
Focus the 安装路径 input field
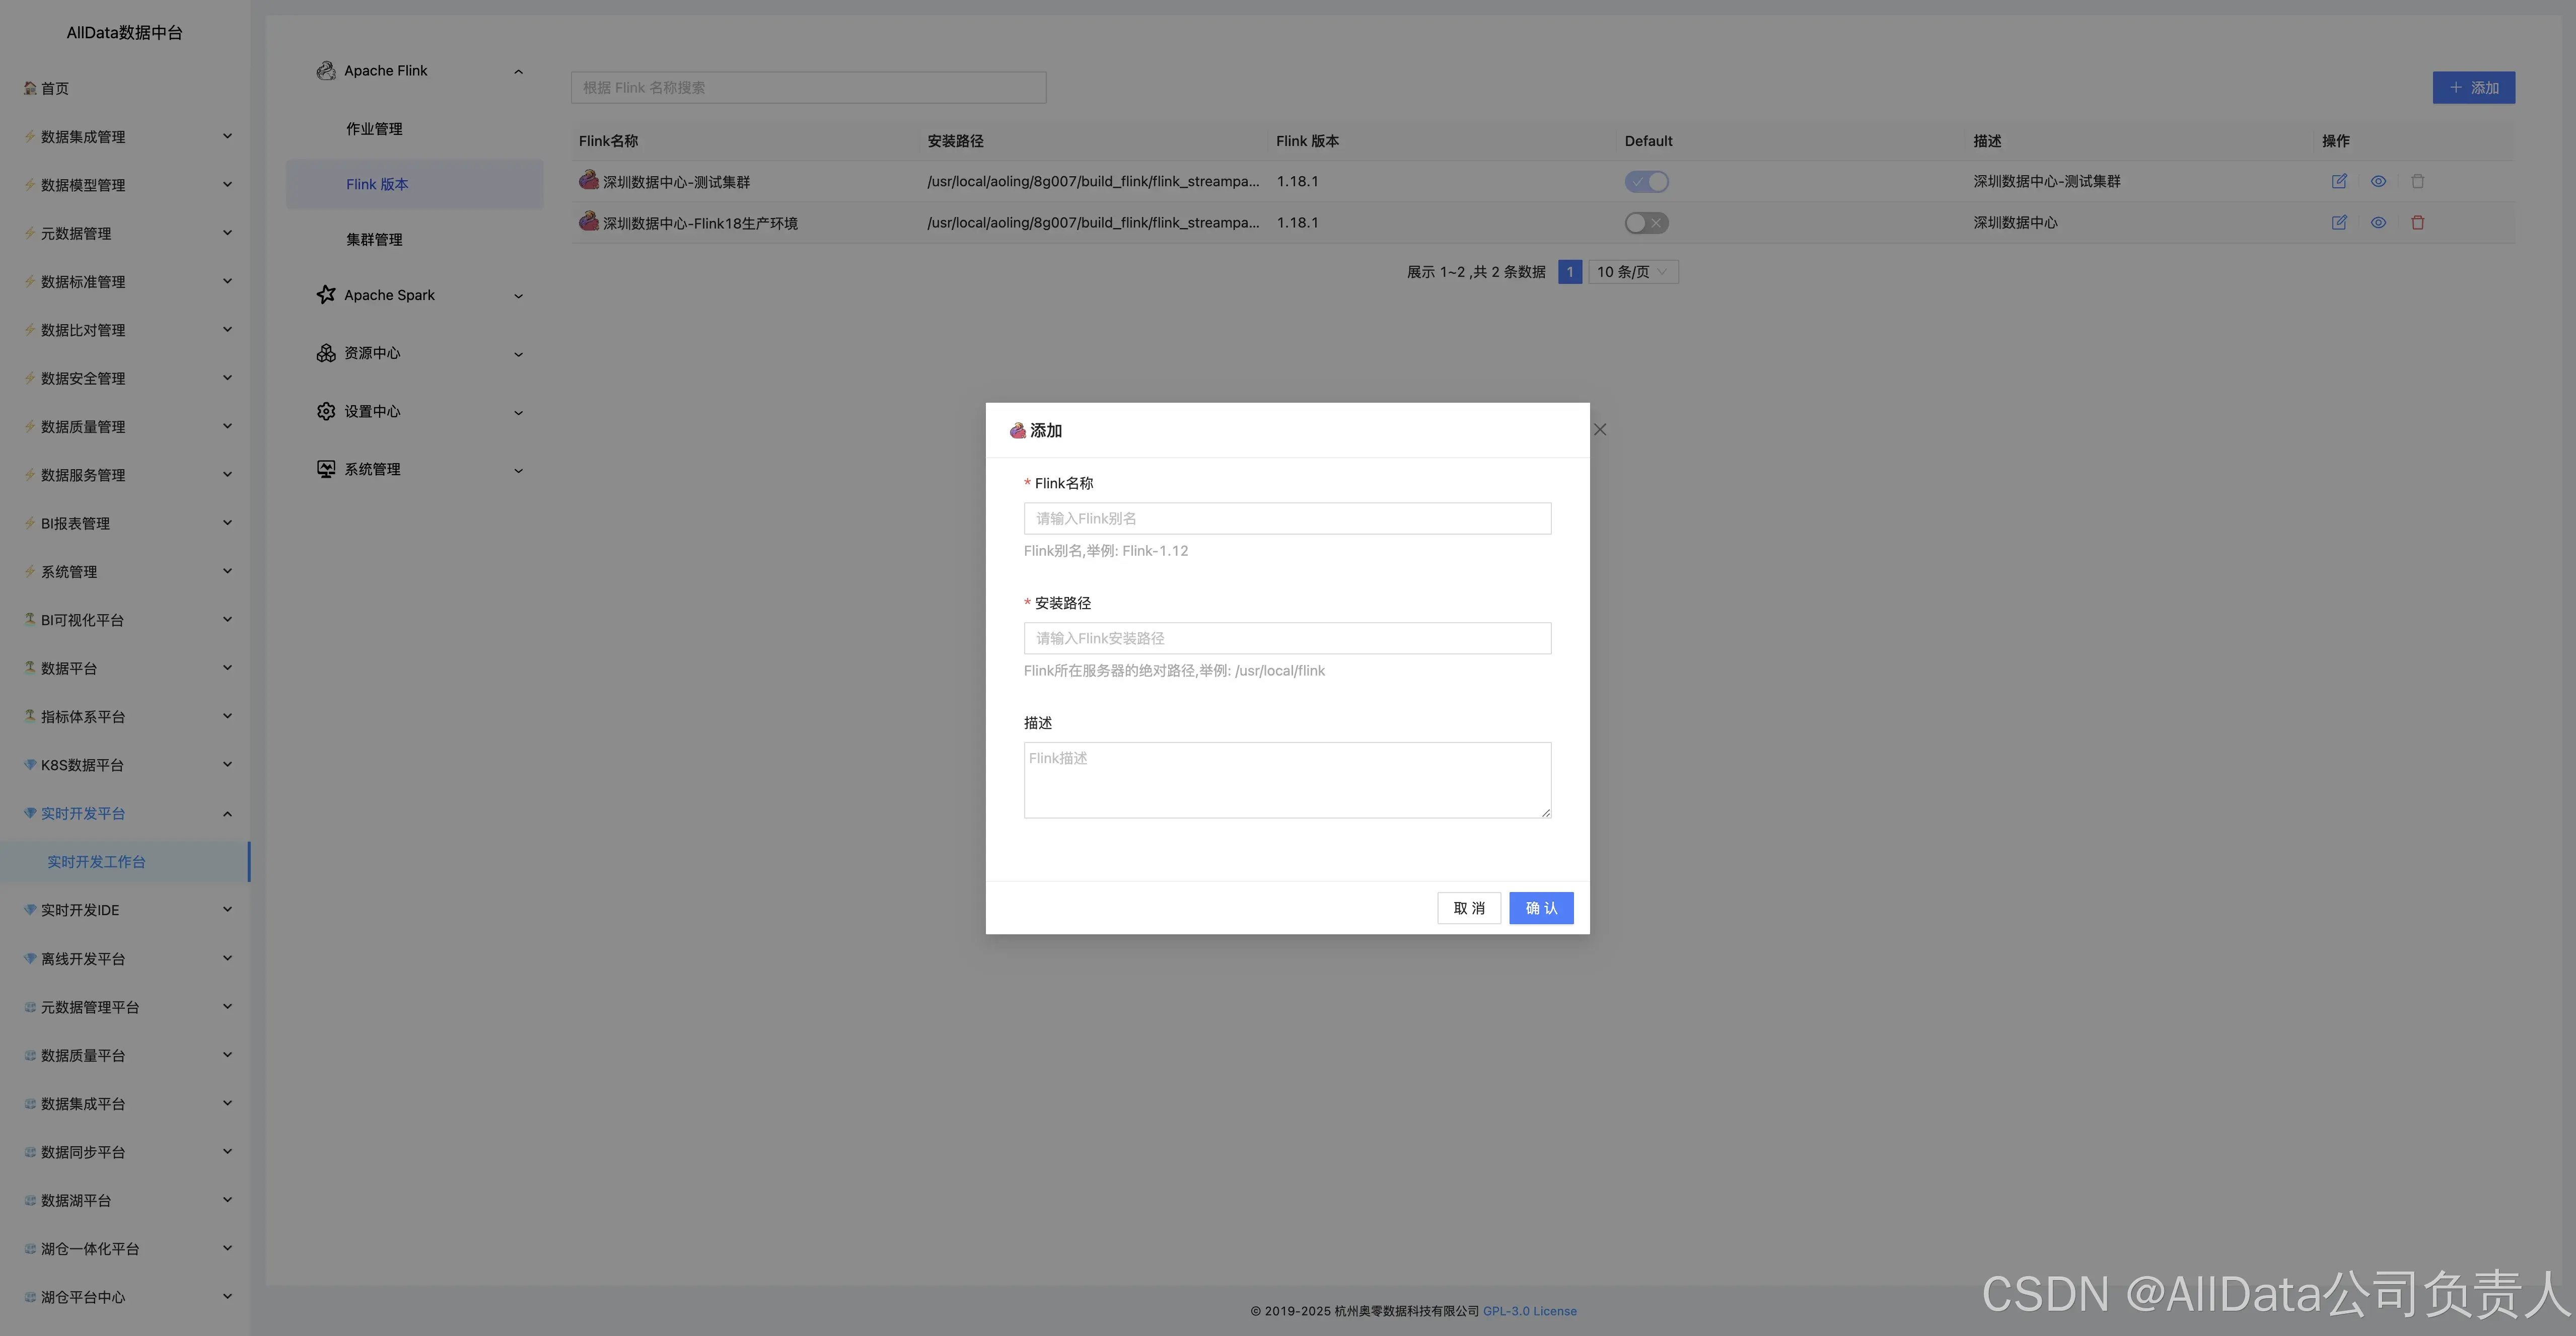[x=1287, y=638]
